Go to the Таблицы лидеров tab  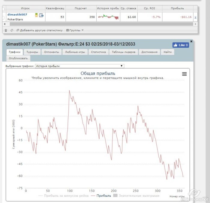point(124,52)
